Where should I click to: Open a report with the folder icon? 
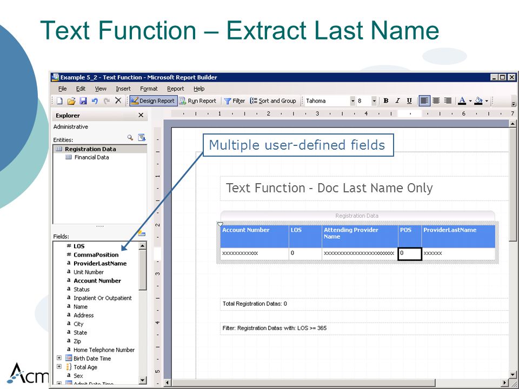tap(71, 101)
